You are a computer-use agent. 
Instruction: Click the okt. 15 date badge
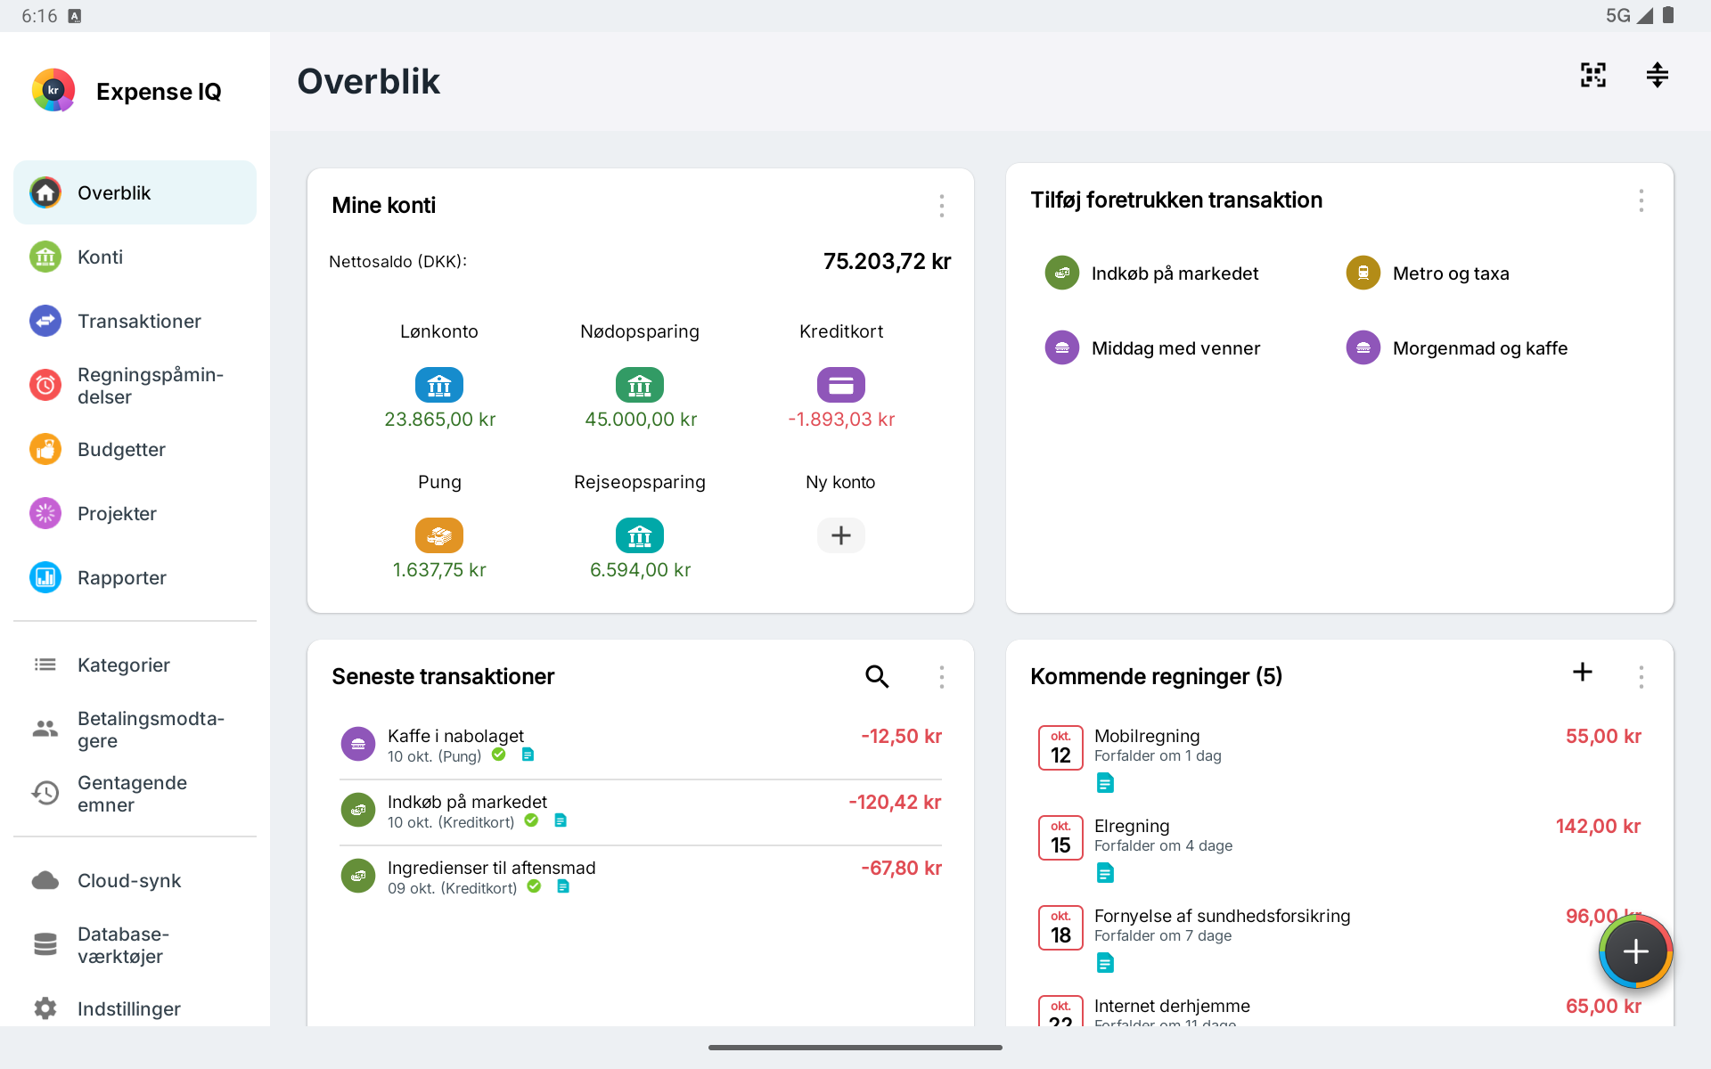point(1060,837)
